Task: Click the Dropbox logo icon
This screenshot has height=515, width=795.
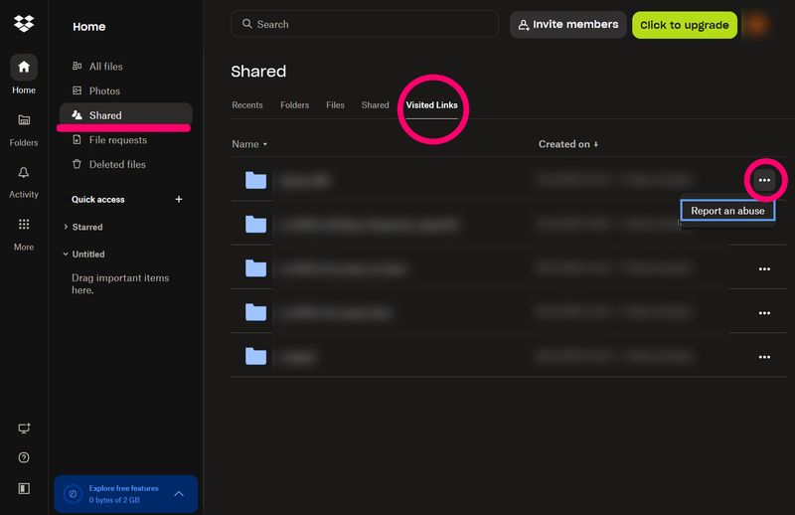Action: (24, 25)
